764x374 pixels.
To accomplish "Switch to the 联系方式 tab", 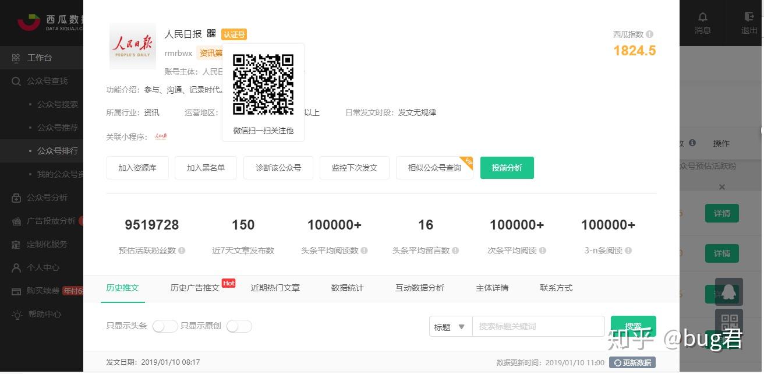I will pos(556,288).
